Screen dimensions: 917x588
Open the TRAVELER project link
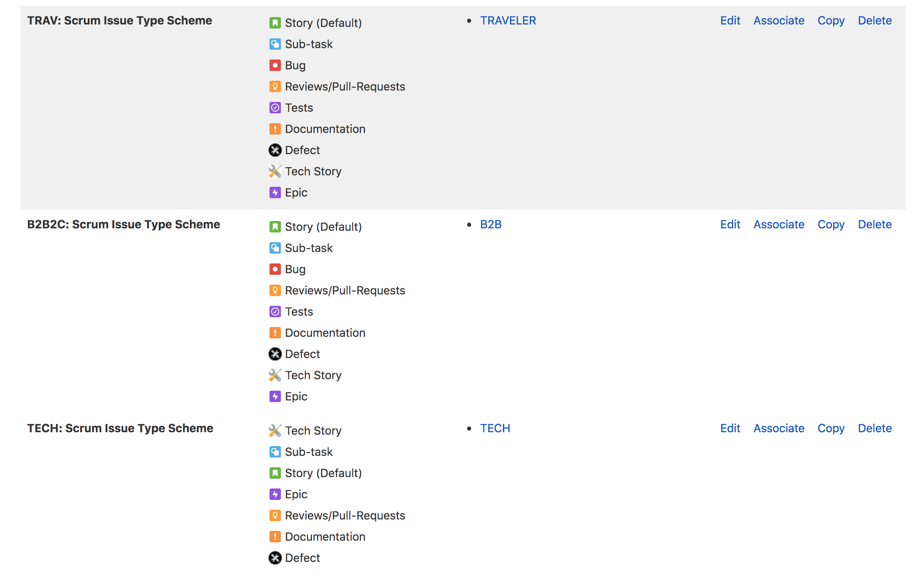(x=508, y=20)
